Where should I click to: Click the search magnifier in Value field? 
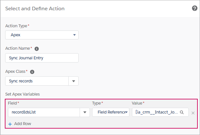point(182,112)
